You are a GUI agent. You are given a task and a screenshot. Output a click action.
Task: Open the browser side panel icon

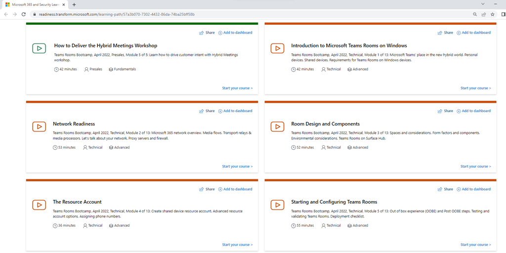pos(503,14)
